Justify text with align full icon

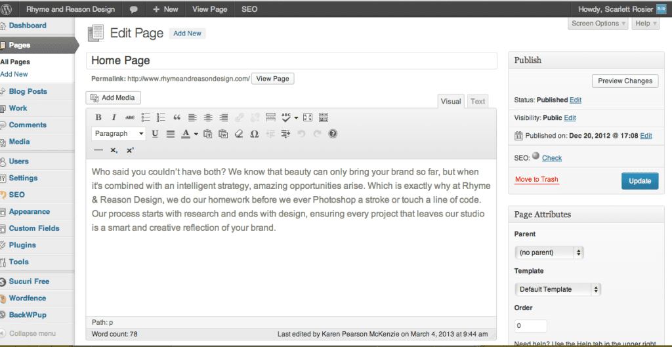(x=171, y=134)
